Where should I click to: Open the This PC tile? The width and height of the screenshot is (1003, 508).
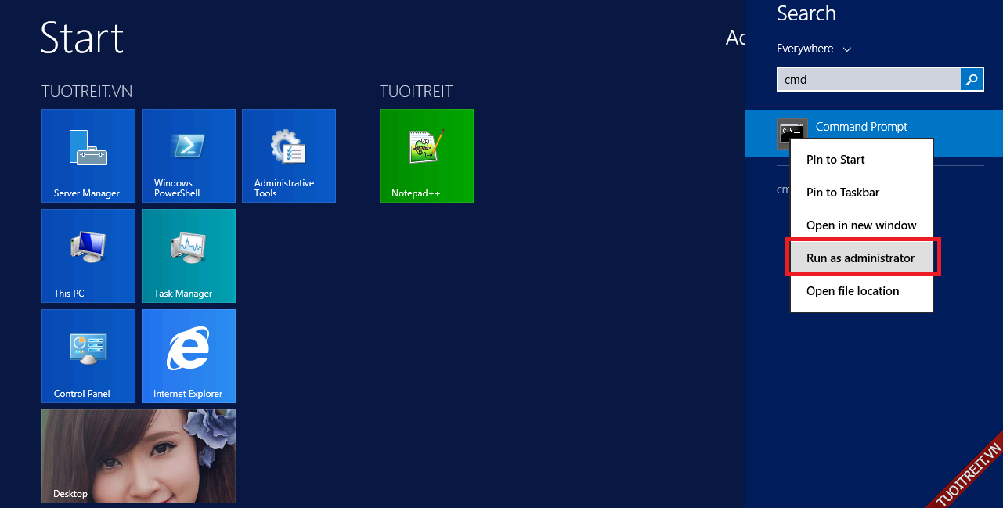(88, 256)
